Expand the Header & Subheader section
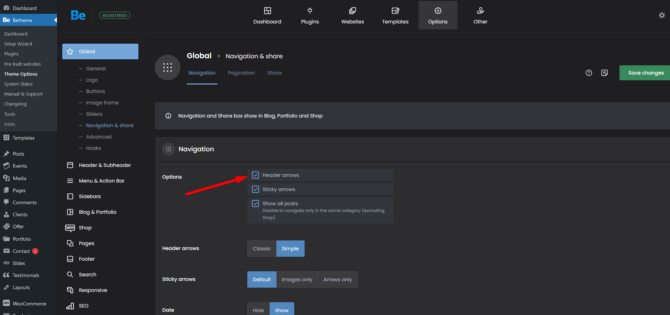This screenshot has width=670, height=315. pos(100,165)
